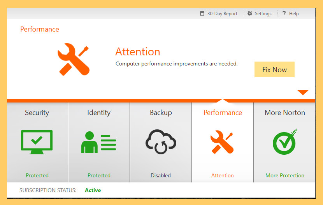Open Help from the top bar
Image resolution: width=323 pixels, height=205 pixels.
[x=294, y=14]
